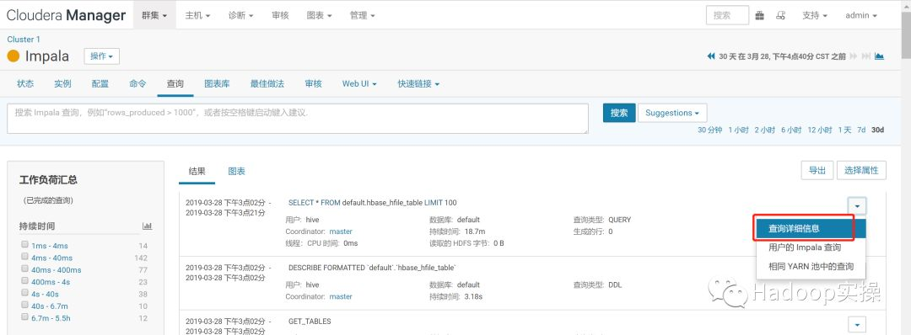Follow the Cluster 1 breadcrumb link

pos(24,40)
